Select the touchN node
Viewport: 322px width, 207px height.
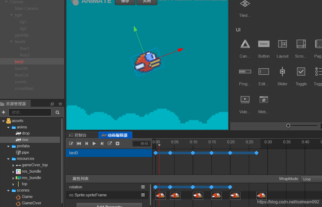pyautogui.click(x=21, y=68)
